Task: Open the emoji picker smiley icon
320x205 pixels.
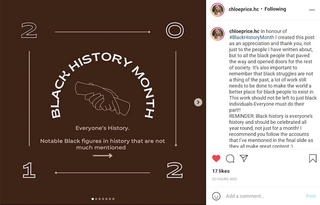Action: click(216, 196)
